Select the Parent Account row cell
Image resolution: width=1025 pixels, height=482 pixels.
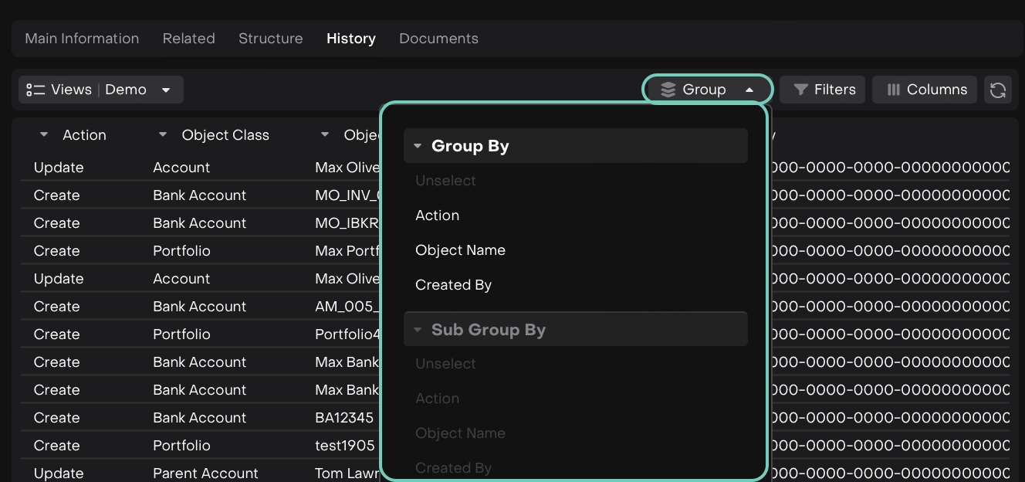click(205, 473)
